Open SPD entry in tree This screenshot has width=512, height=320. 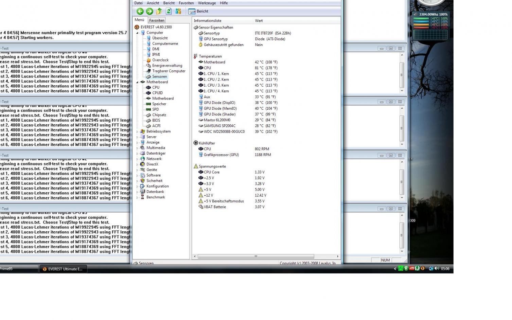[155, 109]
